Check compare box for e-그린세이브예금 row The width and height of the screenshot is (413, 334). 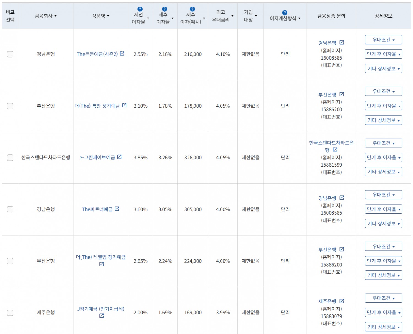pos(10,158)
